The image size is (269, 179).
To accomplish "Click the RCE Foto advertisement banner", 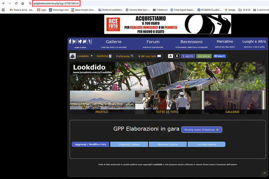I will pos(168,24).
